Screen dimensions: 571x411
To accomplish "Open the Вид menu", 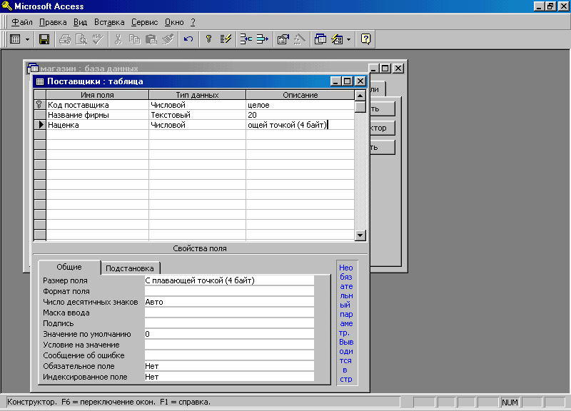I will (80, 22).
